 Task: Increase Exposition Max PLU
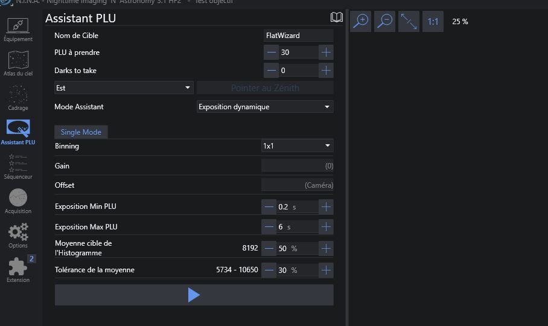[326, 227]
